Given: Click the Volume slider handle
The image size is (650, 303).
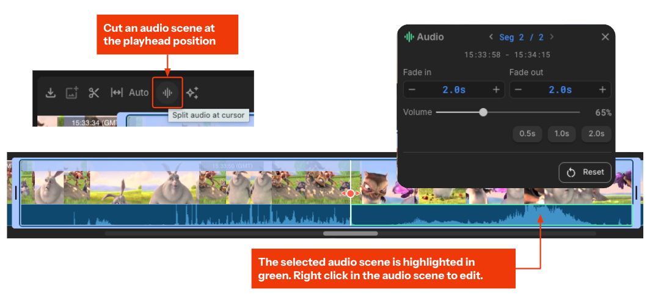Looking at the screenshot, I should (x=483, y=112).
